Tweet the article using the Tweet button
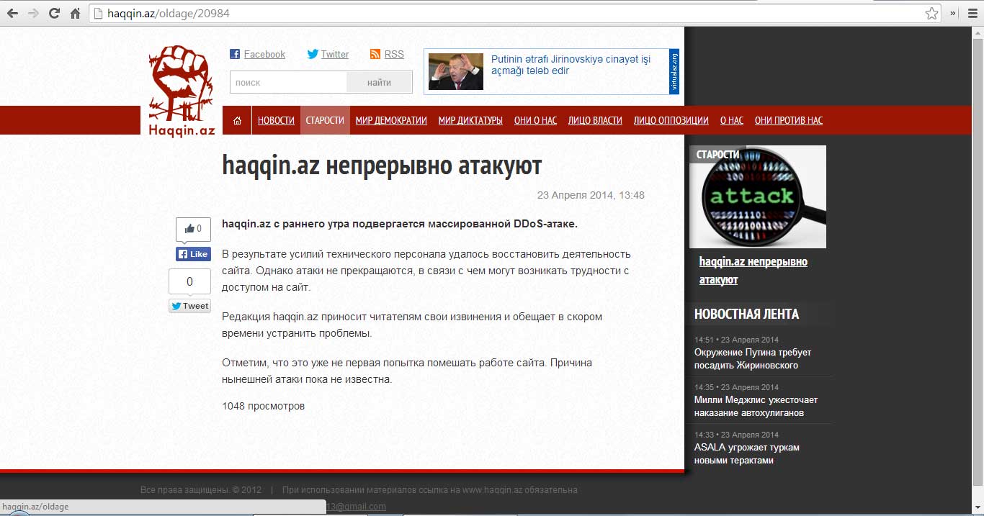 click(x=189, y=306)
